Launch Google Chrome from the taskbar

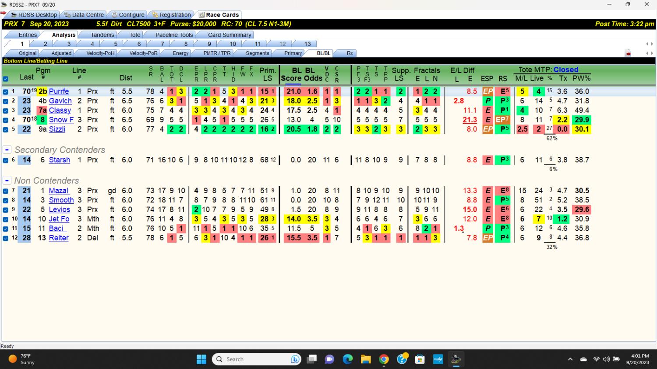click(x=384, y=359)
